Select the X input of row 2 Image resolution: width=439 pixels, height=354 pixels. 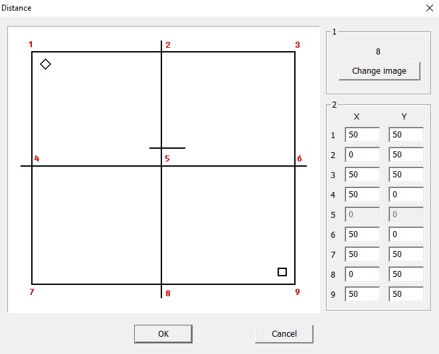coord(362,155)
